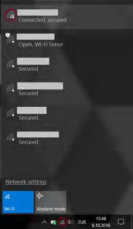Screen dimensions: 133x229
Task: Toggle the Wi-Fi quick action tile
Action: pos(18,202)
